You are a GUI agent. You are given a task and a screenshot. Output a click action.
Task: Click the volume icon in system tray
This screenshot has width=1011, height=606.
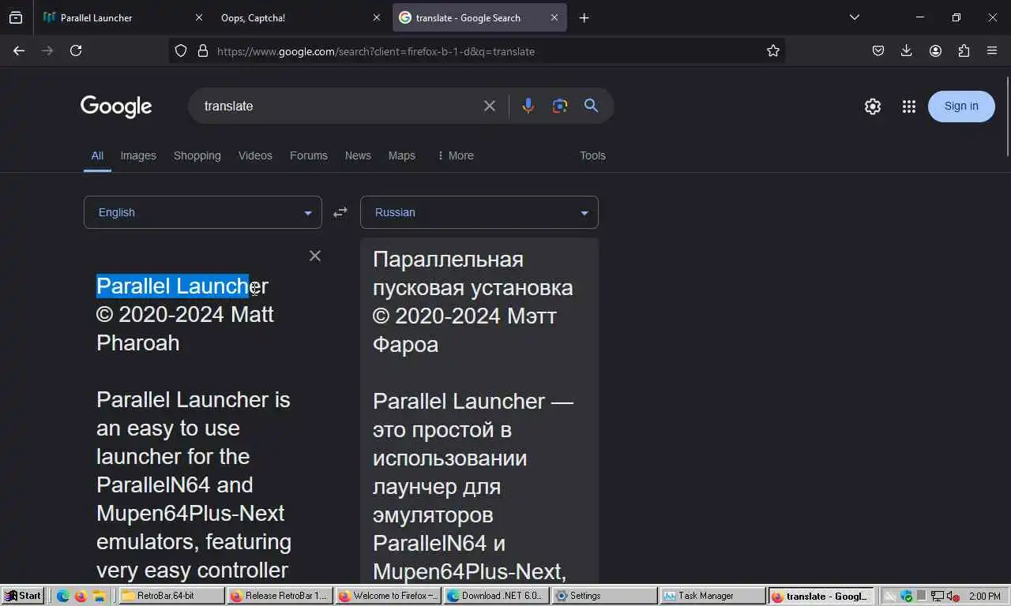coord(952,596)
